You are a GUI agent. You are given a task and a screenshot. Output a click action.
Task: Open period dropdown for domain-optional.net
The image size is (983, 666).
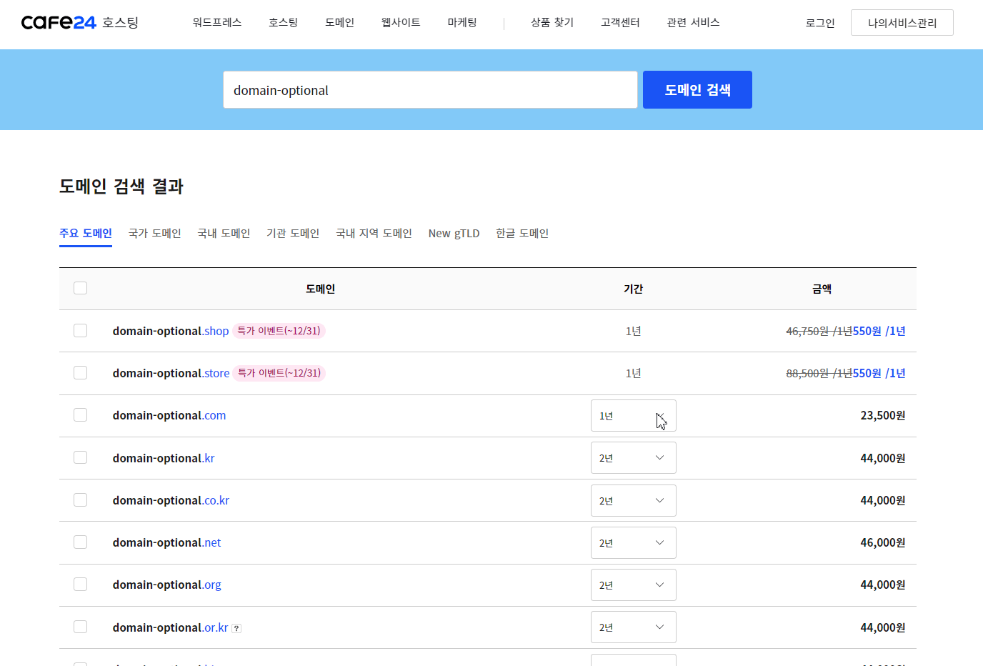point(633,542)
